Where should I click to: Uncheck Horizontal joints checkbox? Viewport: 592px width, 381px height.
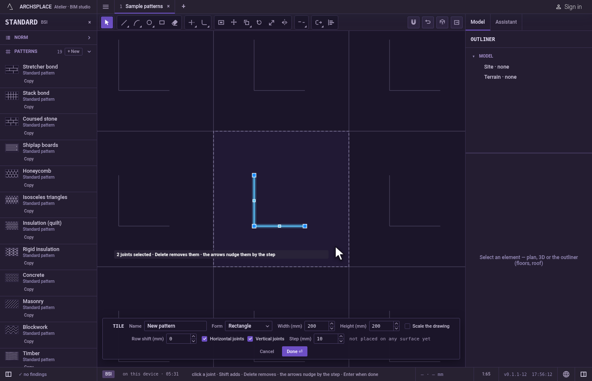205,339
